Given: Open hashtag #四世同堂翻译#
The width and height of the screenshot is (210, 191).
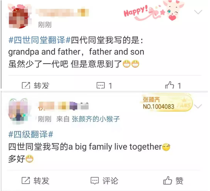Looking at the screenshot, I should (x=39, y=40).
